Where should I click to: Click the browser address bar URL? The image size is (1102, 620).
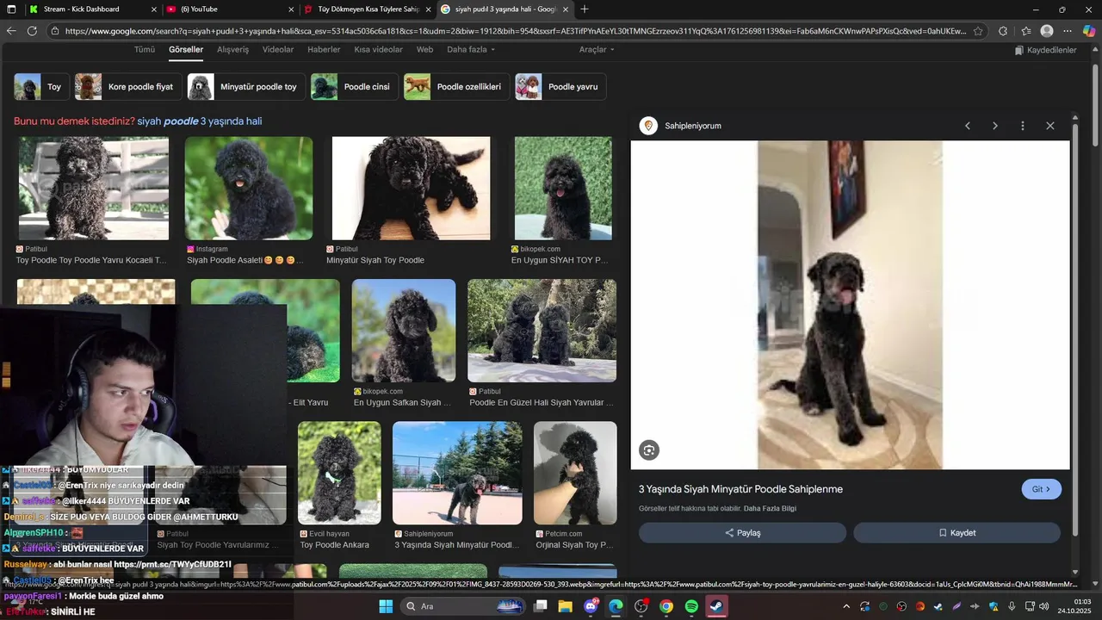(515, 31)
